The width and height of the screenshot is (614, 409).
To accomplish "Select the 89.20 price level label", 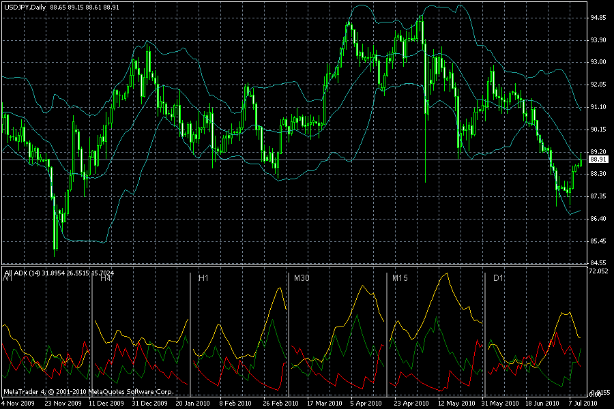I will click(x=598, y=152).
